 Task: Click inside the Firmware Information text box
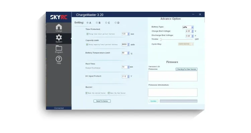tap(173, 92)
